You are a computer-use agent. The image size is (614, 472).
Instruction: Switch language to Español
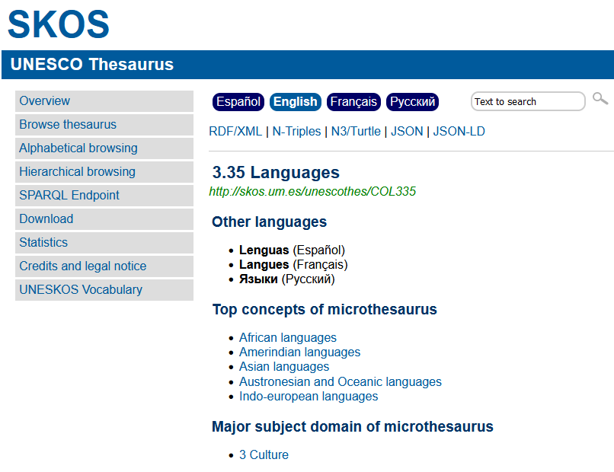coord(238,102)
